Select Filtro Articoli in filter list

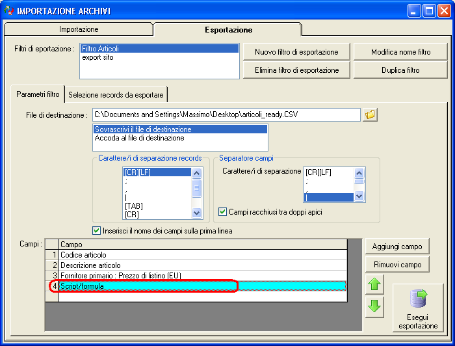point(159,49)
